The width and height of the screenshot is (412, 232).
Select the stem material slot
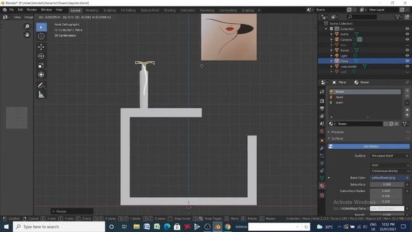point(365,102)
